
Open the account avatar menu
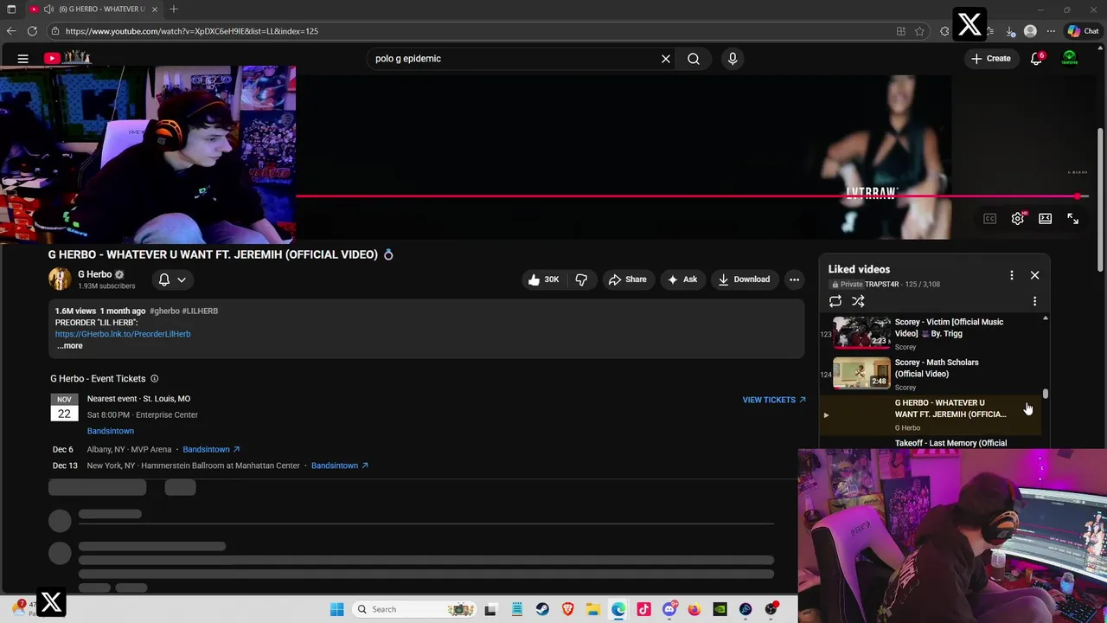1070,59
